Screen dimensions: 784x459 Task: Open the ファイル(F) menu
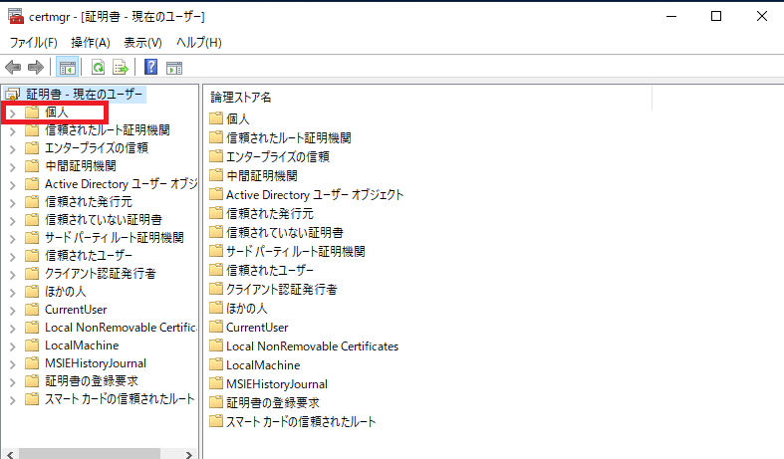pyautogui.click(x=34, y=43)
